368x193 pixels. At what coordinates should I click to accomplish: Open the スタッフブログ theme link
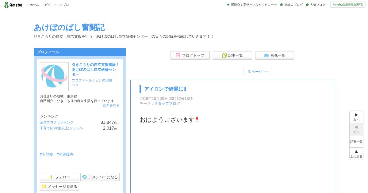tap(167, 104)
